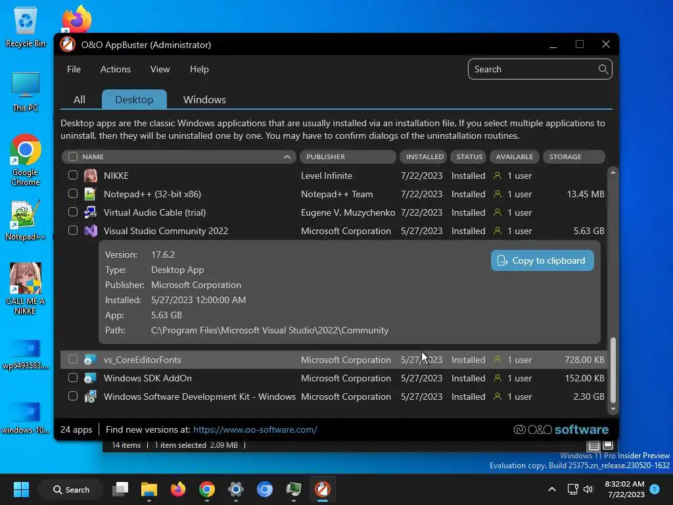This screenshot has height=505, width=673.
Task: Select wp5493583 desktop file
Action: pyautogui.click(x=26, y=354)
